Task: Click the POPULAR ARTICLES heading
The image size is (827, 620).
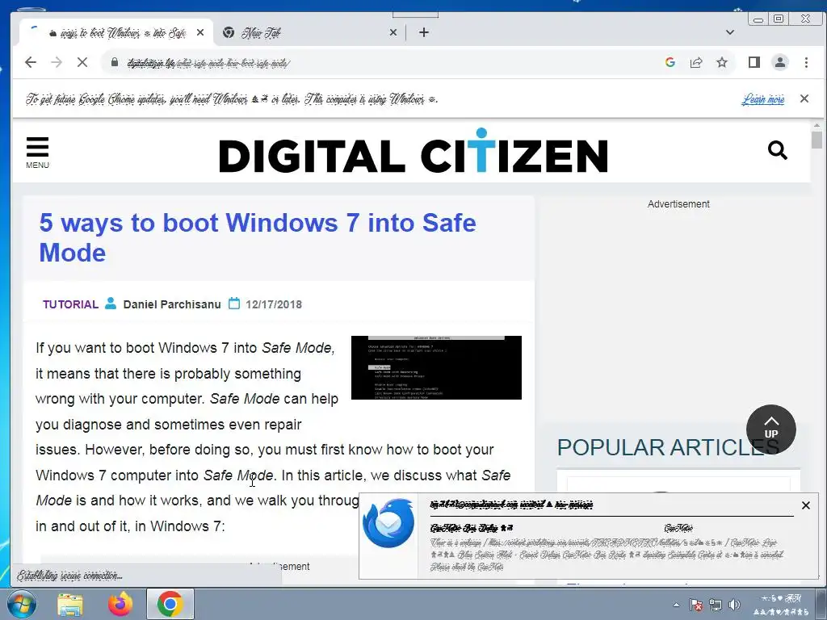Action: pos(668,447)
